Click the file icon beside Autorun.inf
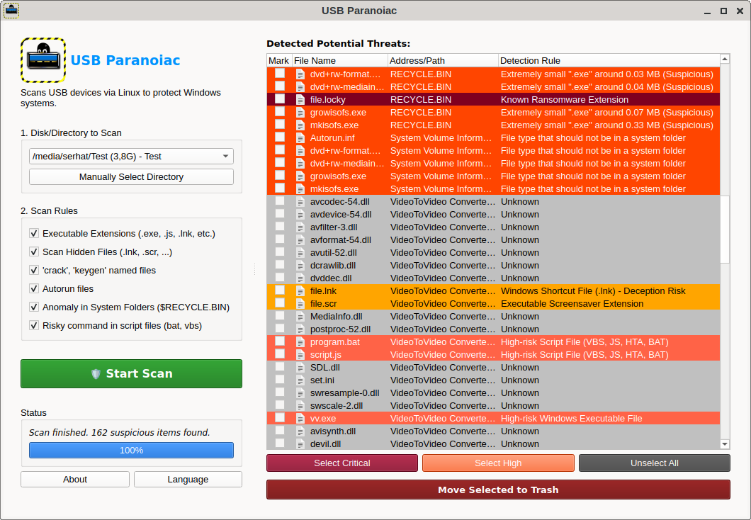The width and height of the screenshot is (751, 520). (300, 138)
